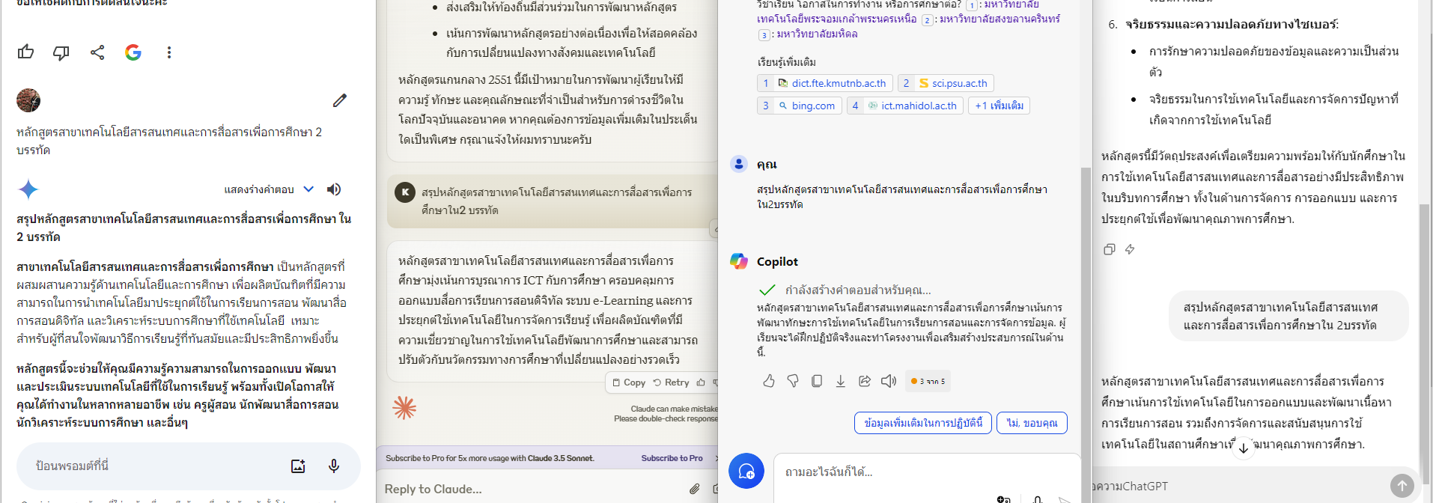Image resolution: width=1433 pixels, height=503 pixels.
Task: Toggle Gemini read aloud speaker
Action: click(x=334, y=189)
